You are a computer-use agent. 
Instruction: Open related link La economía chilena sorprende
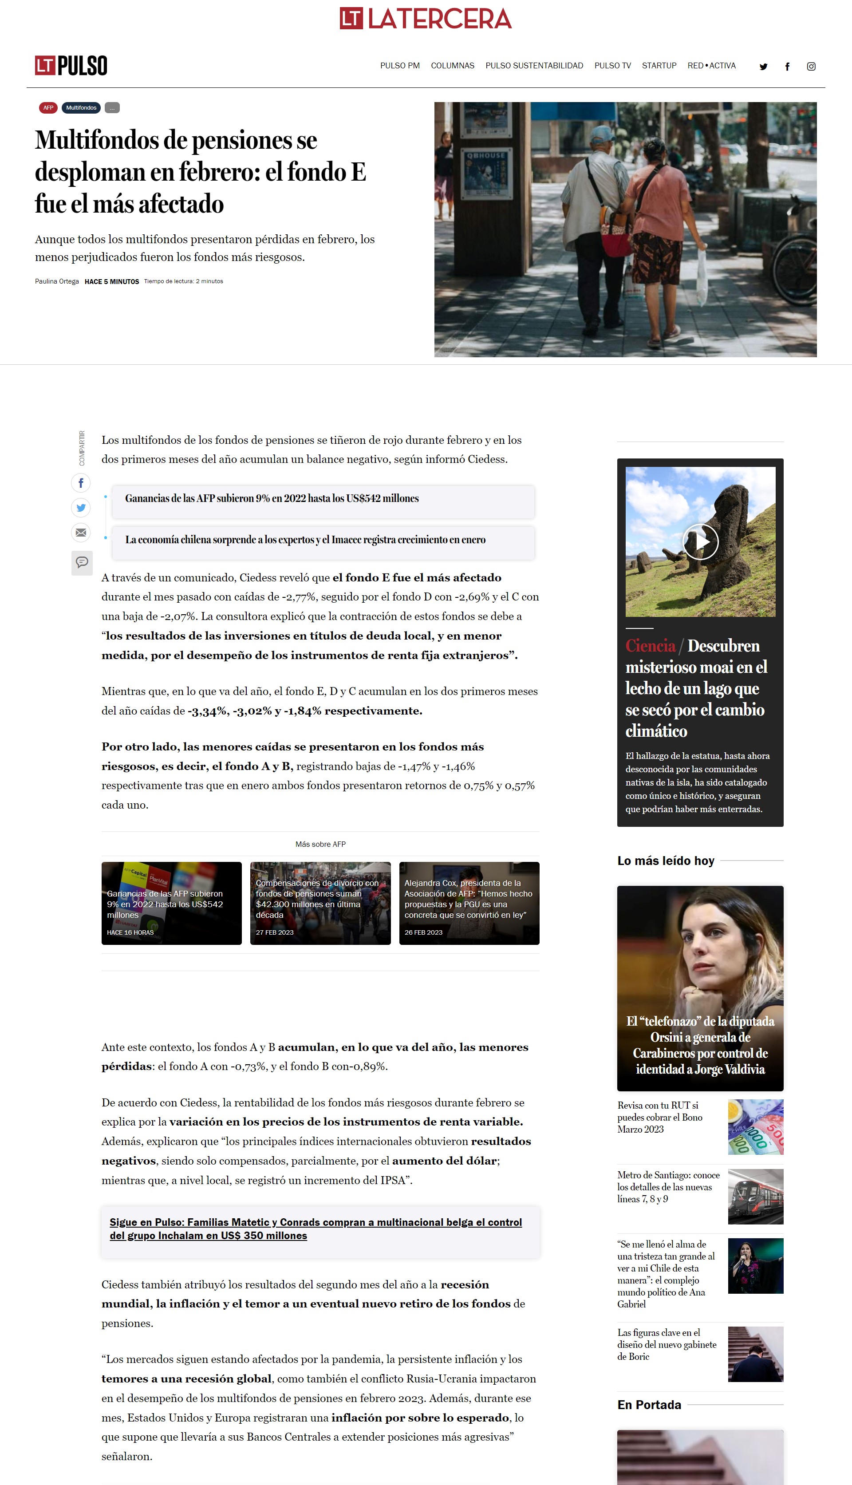click(x=305, y=540)
